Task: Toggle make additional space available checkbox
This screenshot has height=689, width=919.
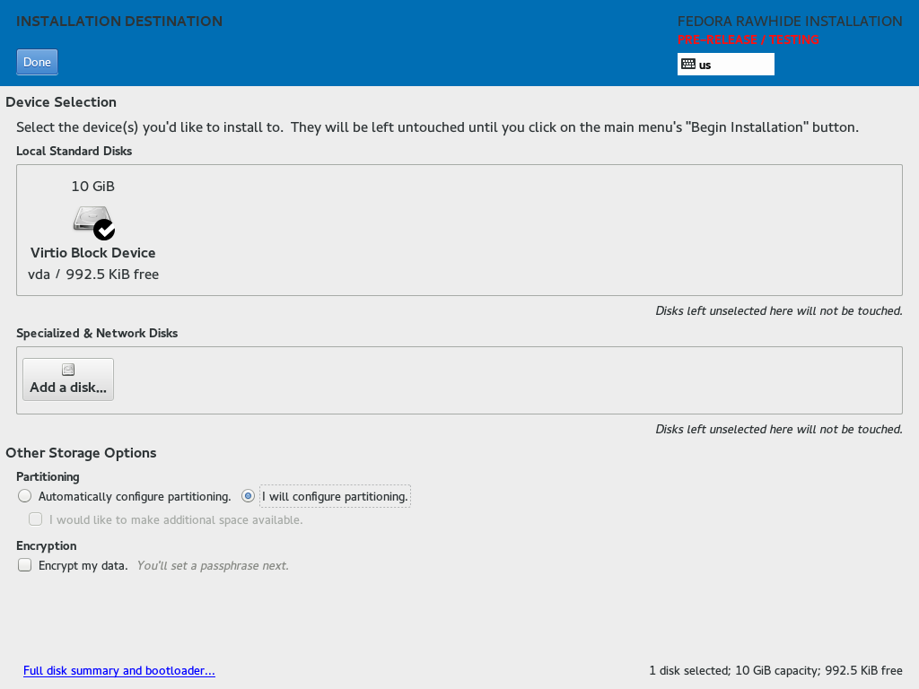Action: tap(36, 519)
